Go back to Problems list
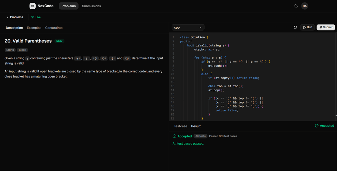Screen dimensions: 337x171 coord(15,17)
